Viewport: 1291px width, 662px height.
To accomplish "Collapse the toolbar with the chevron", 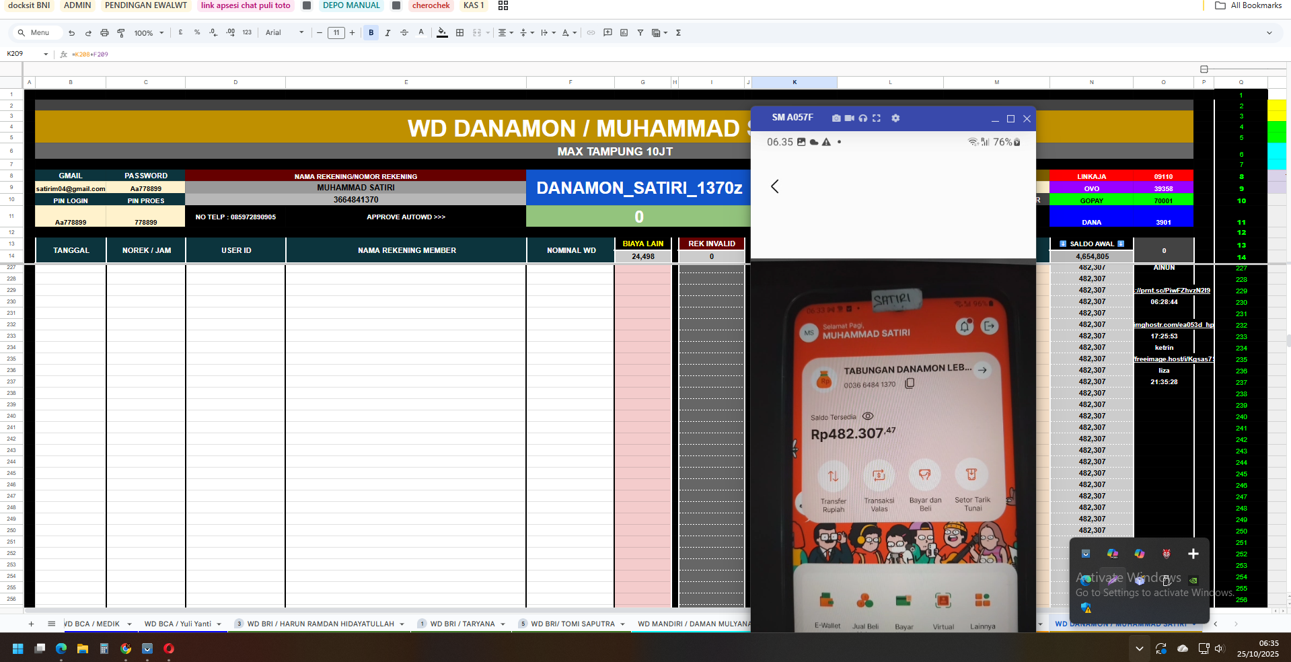I will click(1269, 33).
